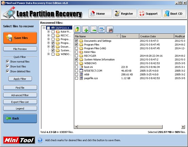
Task: Check the RAW Fi... tree checkbox
Action: click(53, 32)
